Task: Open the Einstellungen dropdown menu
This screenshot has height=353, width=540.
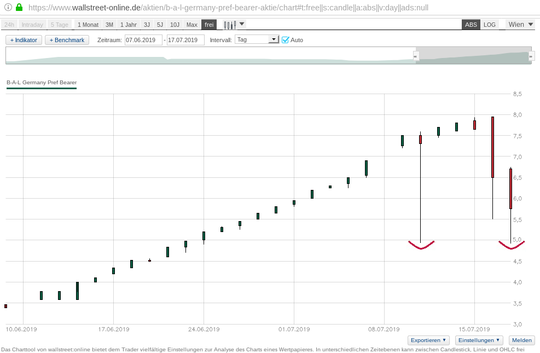Action: [479, 340]
